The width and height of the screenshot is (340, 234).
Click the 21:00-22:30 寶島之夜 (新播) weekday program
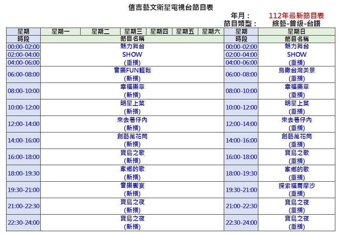point(132,206)
